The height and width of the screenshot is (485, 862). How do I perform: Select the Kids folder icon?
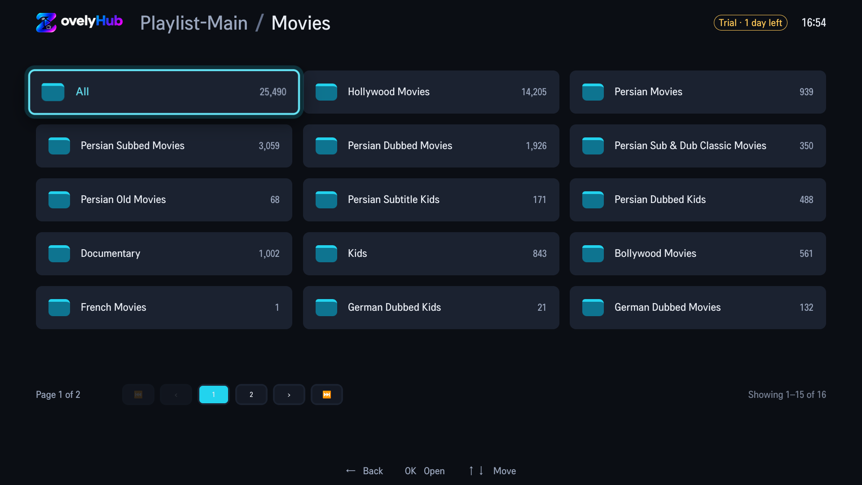326,254
